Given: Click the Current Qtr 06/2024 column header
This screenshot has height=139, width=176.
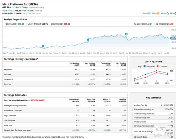Looking at the screenshot, I should [74, 100].
